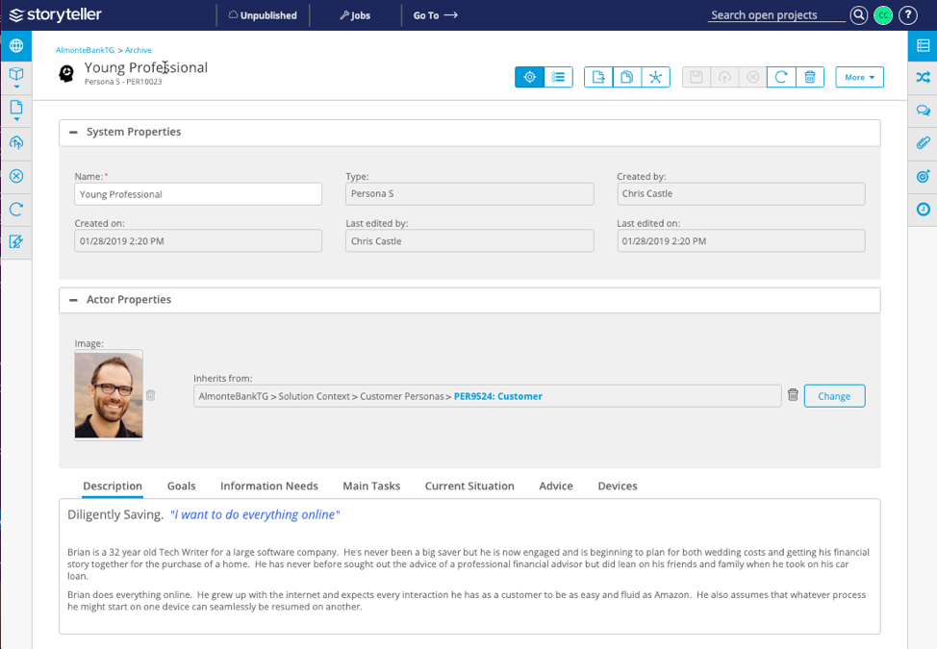
Task: Switch to the list view toggle
Action: 558,77
